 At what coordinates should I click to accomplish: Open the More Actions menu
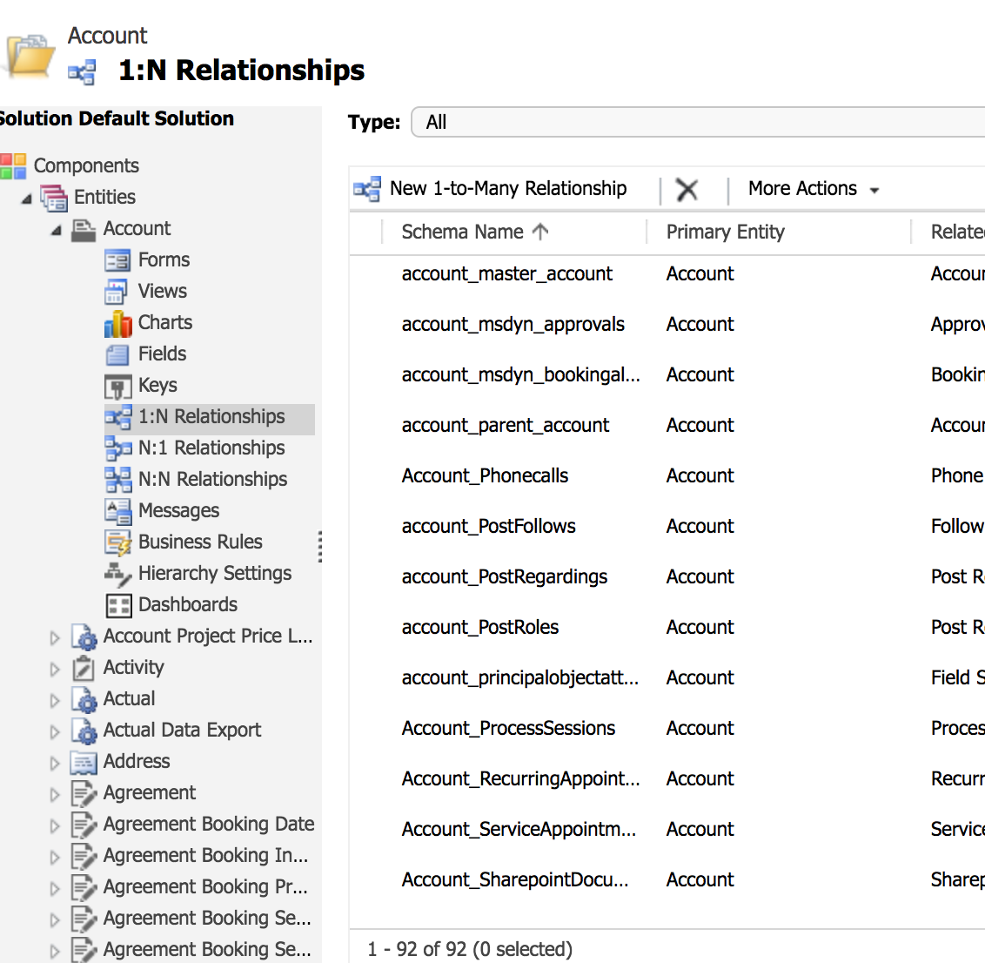[814, 189]
